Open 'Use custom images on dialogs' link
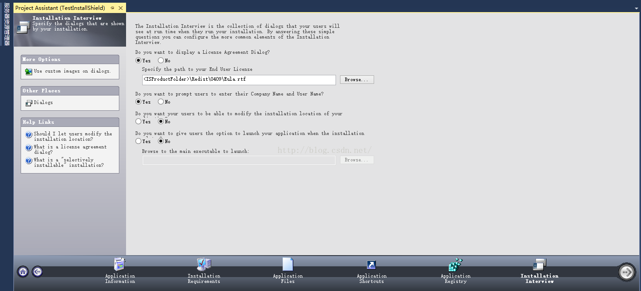This screenshot has height=291, width=641. (72, 71)
